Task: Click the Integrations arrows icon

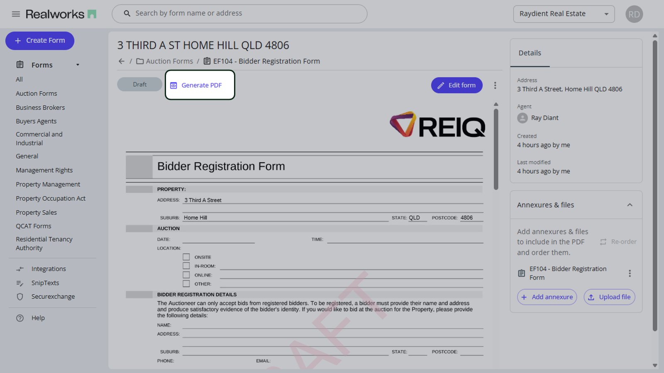Action: pyautogui.click(x=20, y=269)
